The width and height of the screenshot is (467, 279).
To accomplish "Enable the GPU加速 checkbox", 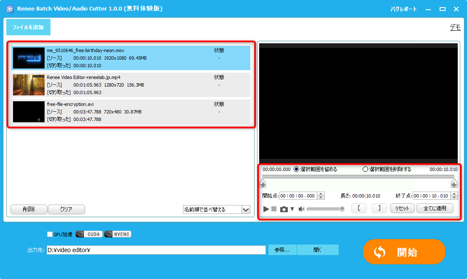I will point(50,234).
